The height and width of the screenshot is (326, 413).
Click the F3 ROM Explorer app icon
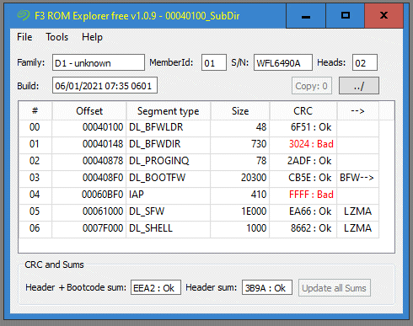click(x=24, y=15)
